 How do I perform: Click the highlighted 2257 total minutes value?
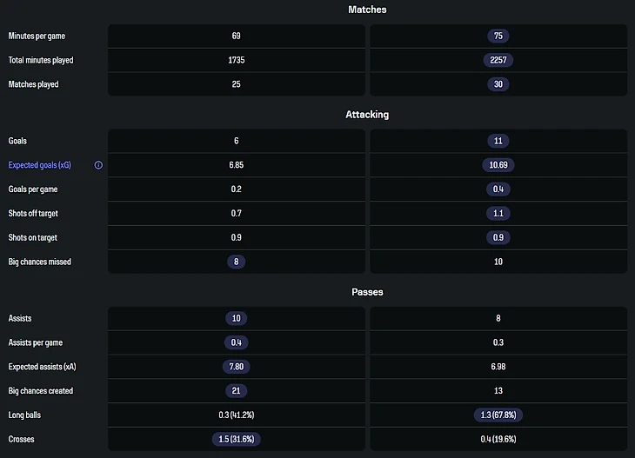(x=498, y=61)
